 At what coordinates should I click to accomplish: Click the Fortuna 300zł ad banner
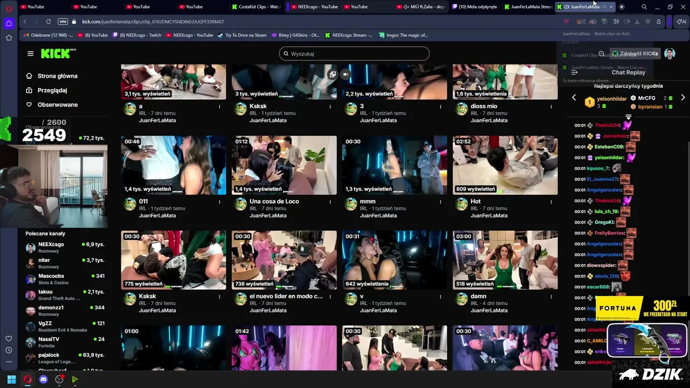click(641, 309)
